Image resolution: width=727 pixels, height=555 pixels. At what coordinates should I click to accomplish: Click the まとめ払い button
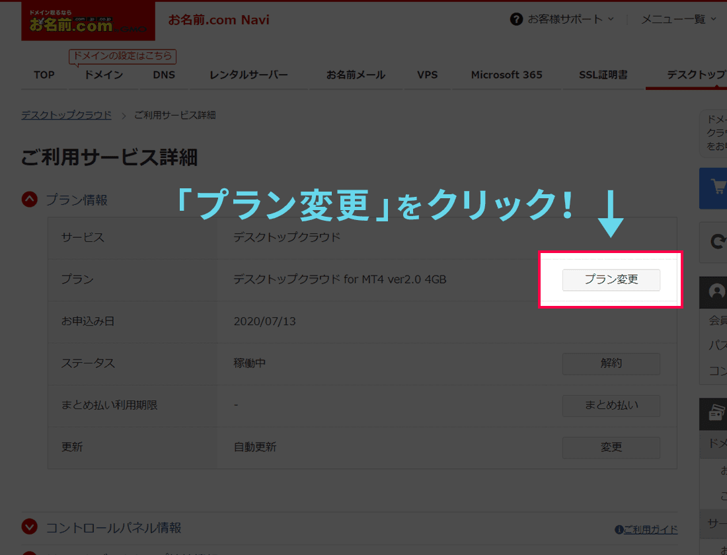611,406
